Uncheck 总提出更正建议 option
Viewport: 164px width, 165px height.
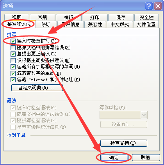coord(13,54)
